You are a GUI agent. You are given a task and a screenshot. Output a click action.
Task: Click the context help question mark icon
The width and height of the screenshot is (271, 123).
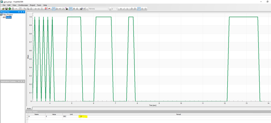[x=85, y=9]
